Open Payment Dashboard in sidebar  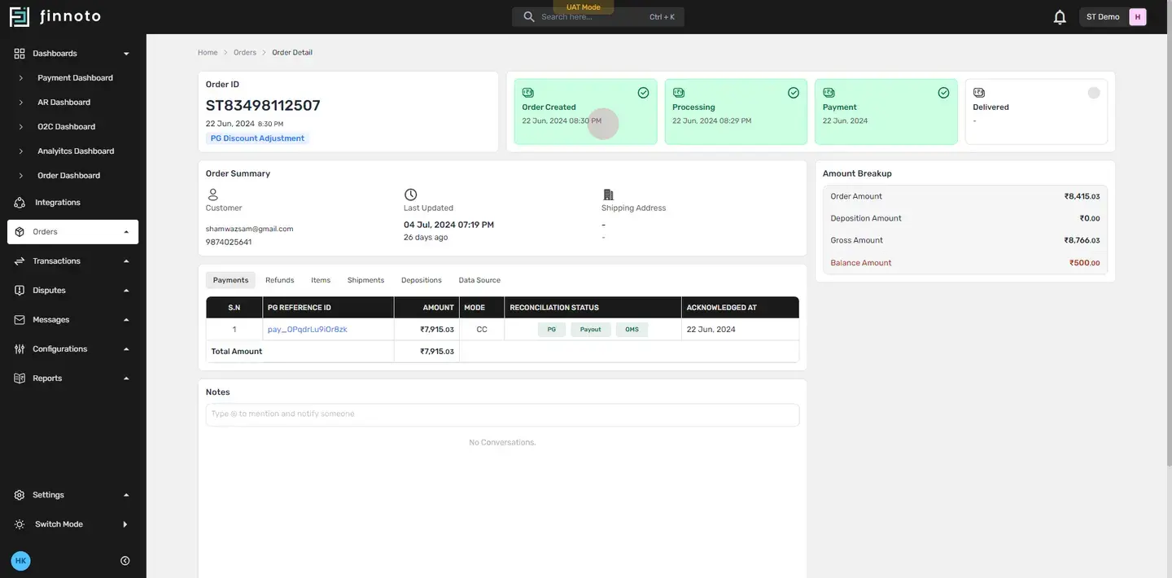[x=75, y=78]
